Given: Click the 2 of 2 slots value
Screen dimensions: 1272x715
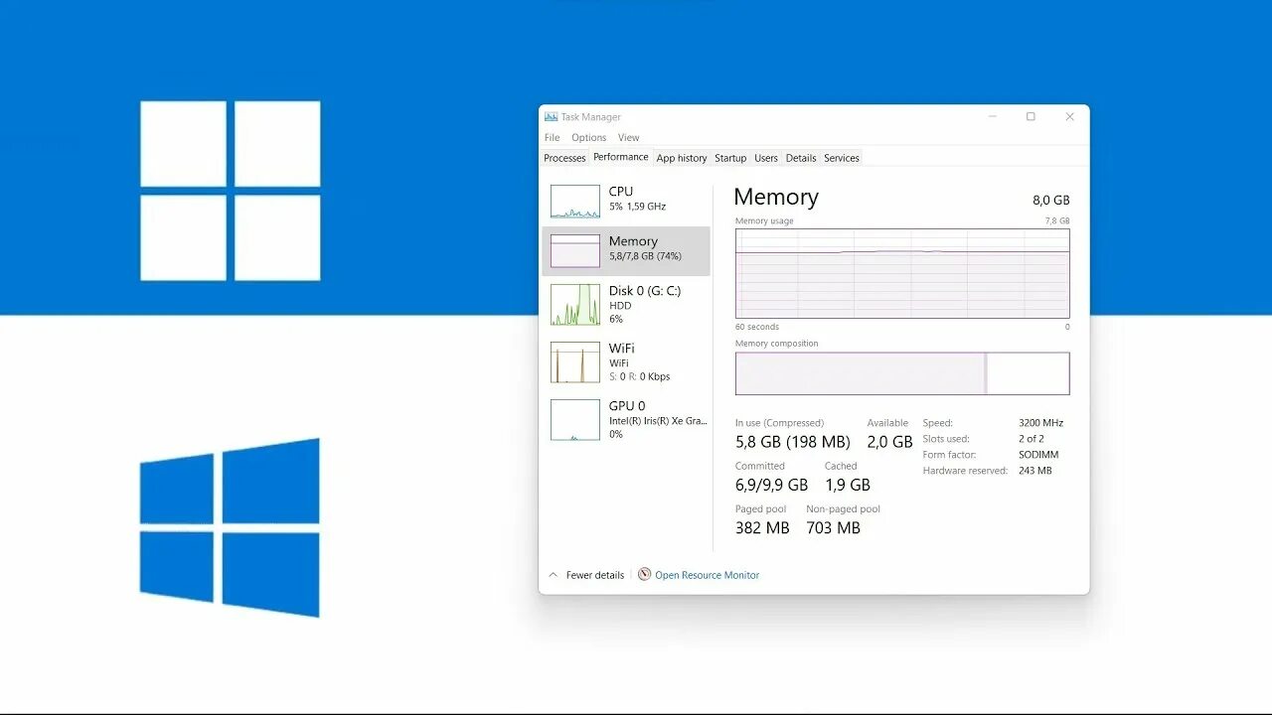Looking at the screenshot, I should pos(1032,439).
